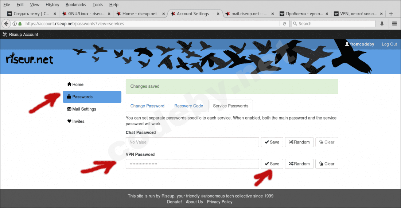Save the Chat Password
This screenshot has height=208, width=401.
(272, 142)
